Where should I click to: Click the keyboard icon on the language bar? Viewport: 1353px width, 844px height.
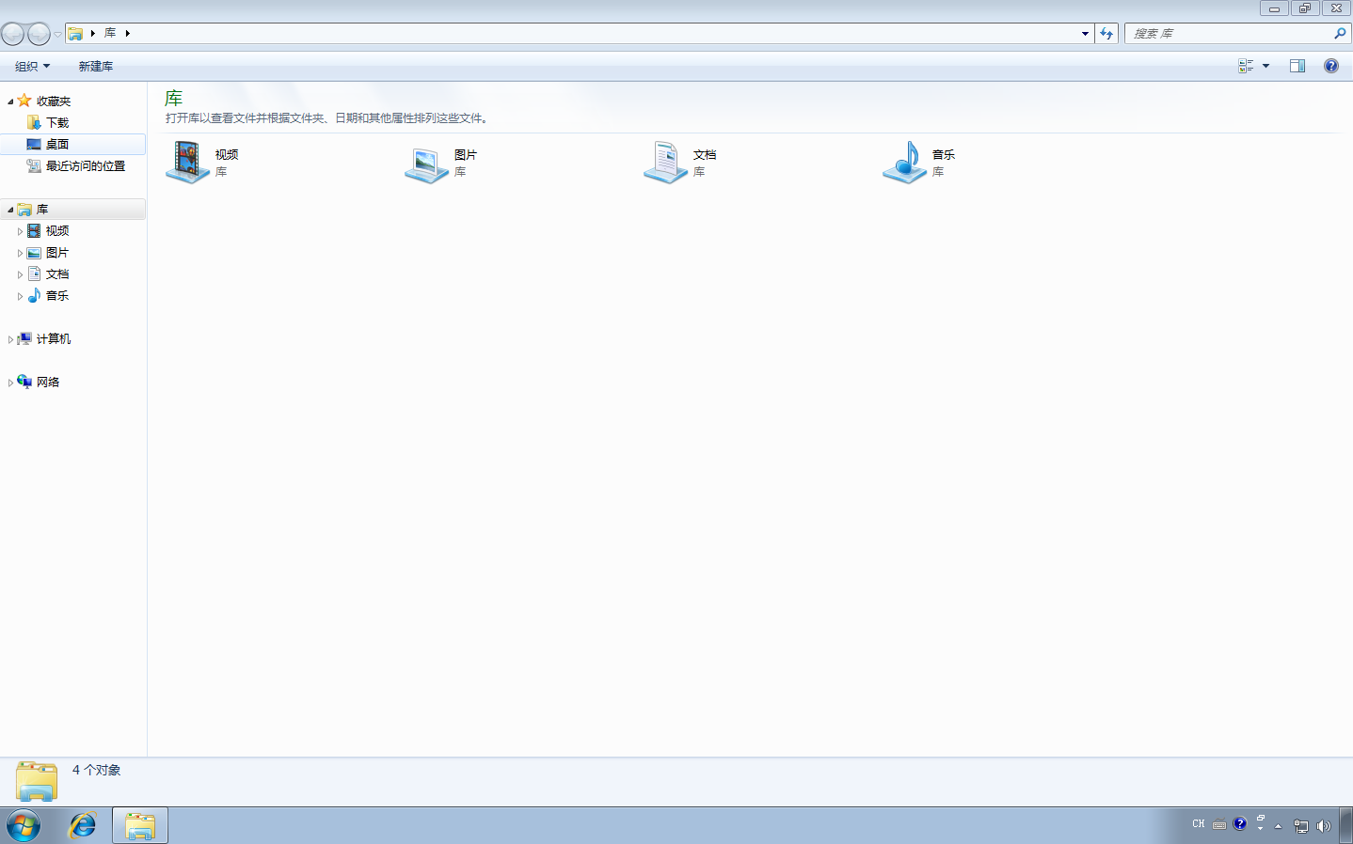[x=1219, y=824]
